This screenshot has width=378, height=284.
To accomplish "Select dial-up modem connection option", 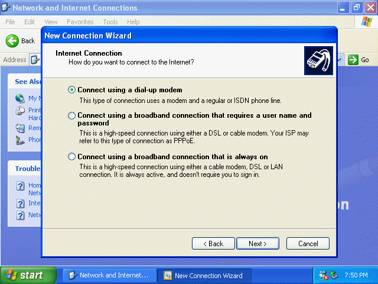I will click(71, 90).
